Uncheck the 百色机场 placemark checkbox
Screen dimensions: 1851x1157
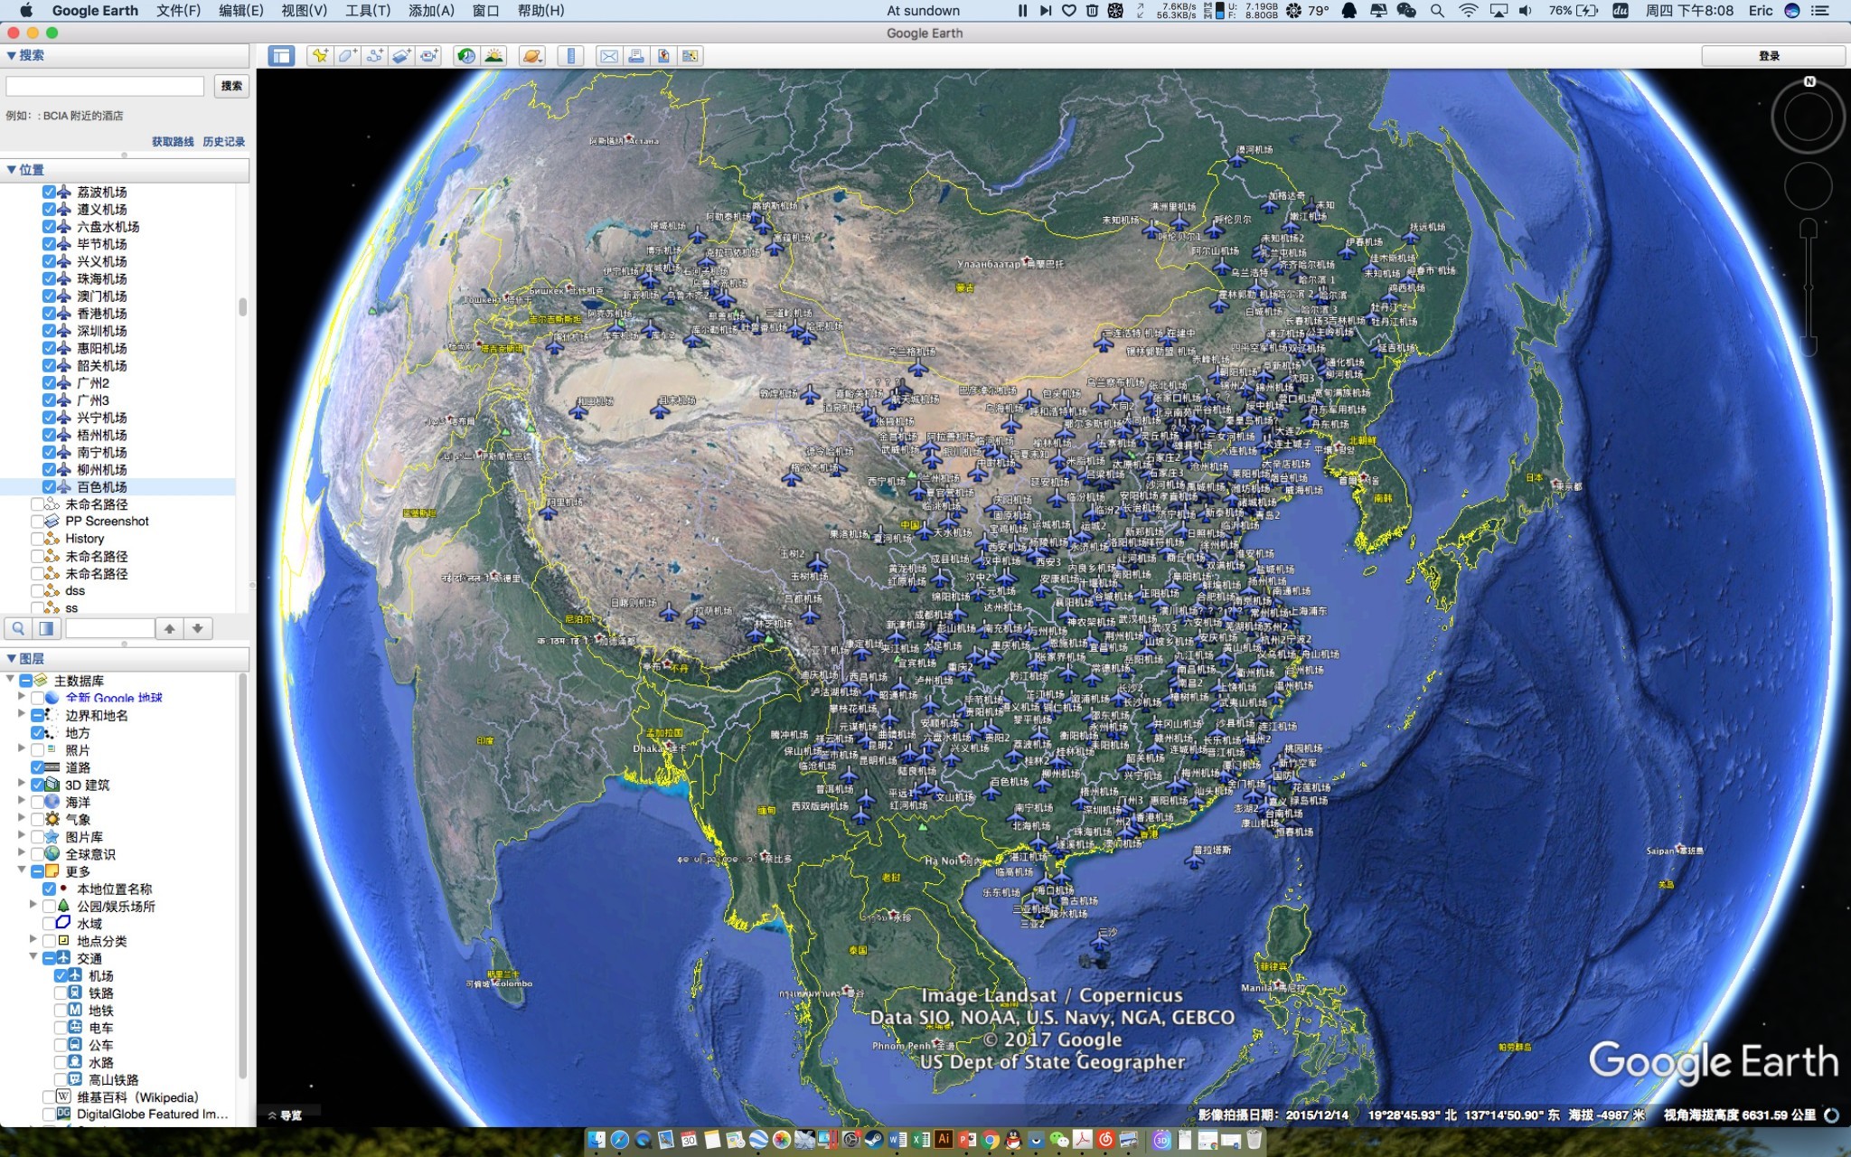click(x=49, y=487)
